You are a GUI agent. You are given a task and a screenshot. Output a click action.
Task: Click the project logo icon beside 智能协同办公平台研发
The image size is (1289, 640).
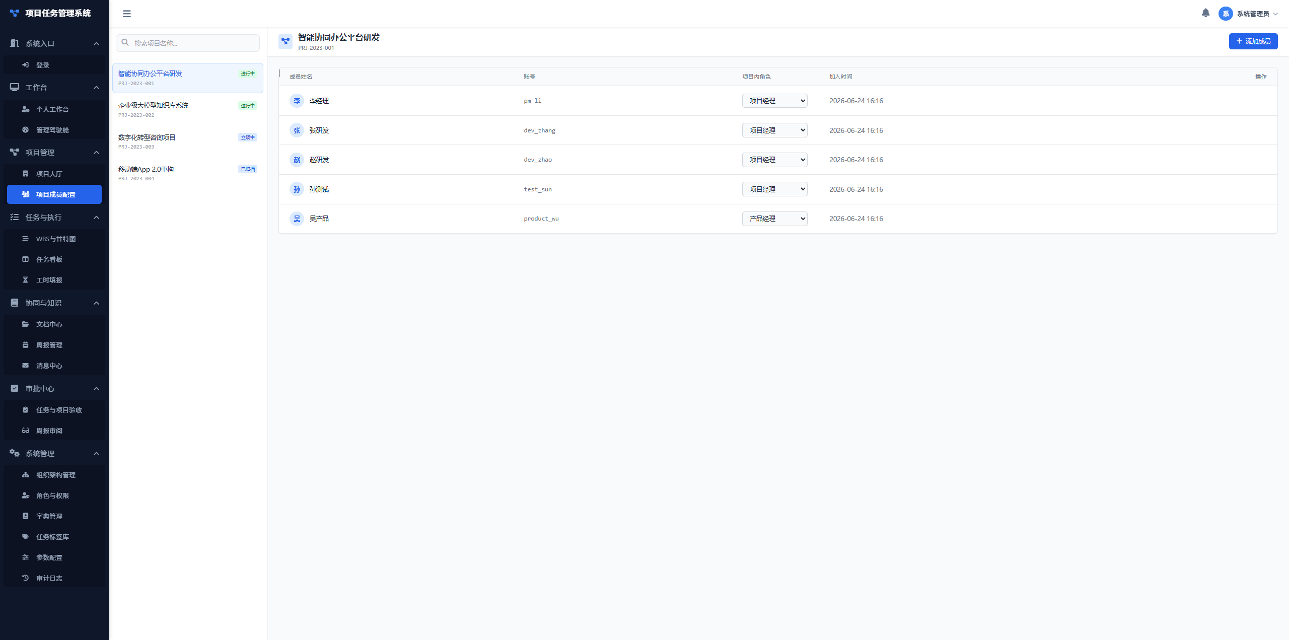coord(285,41)
